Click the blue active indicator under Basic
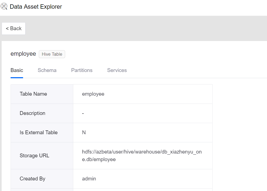 17,77
